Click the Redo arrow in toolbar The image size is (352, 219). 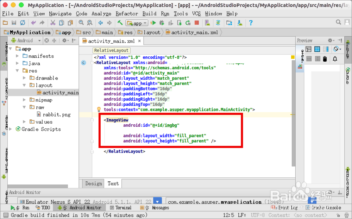(42, 23)
